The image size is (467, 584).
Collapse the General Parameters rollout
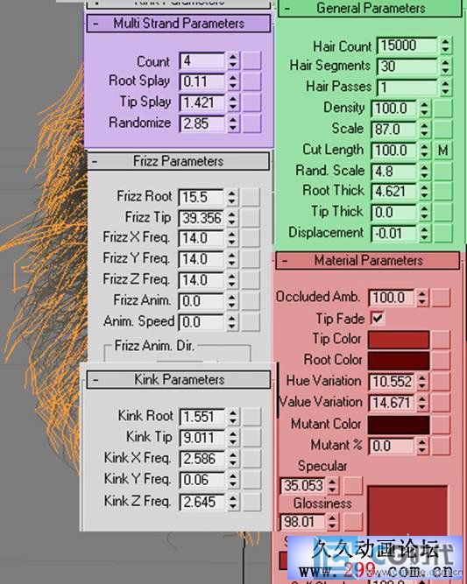pos(370,8)
